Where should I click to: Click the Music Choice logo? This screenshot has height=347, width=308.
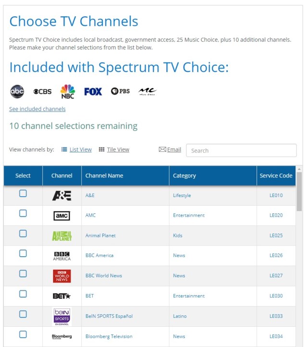tap(148, 91)
